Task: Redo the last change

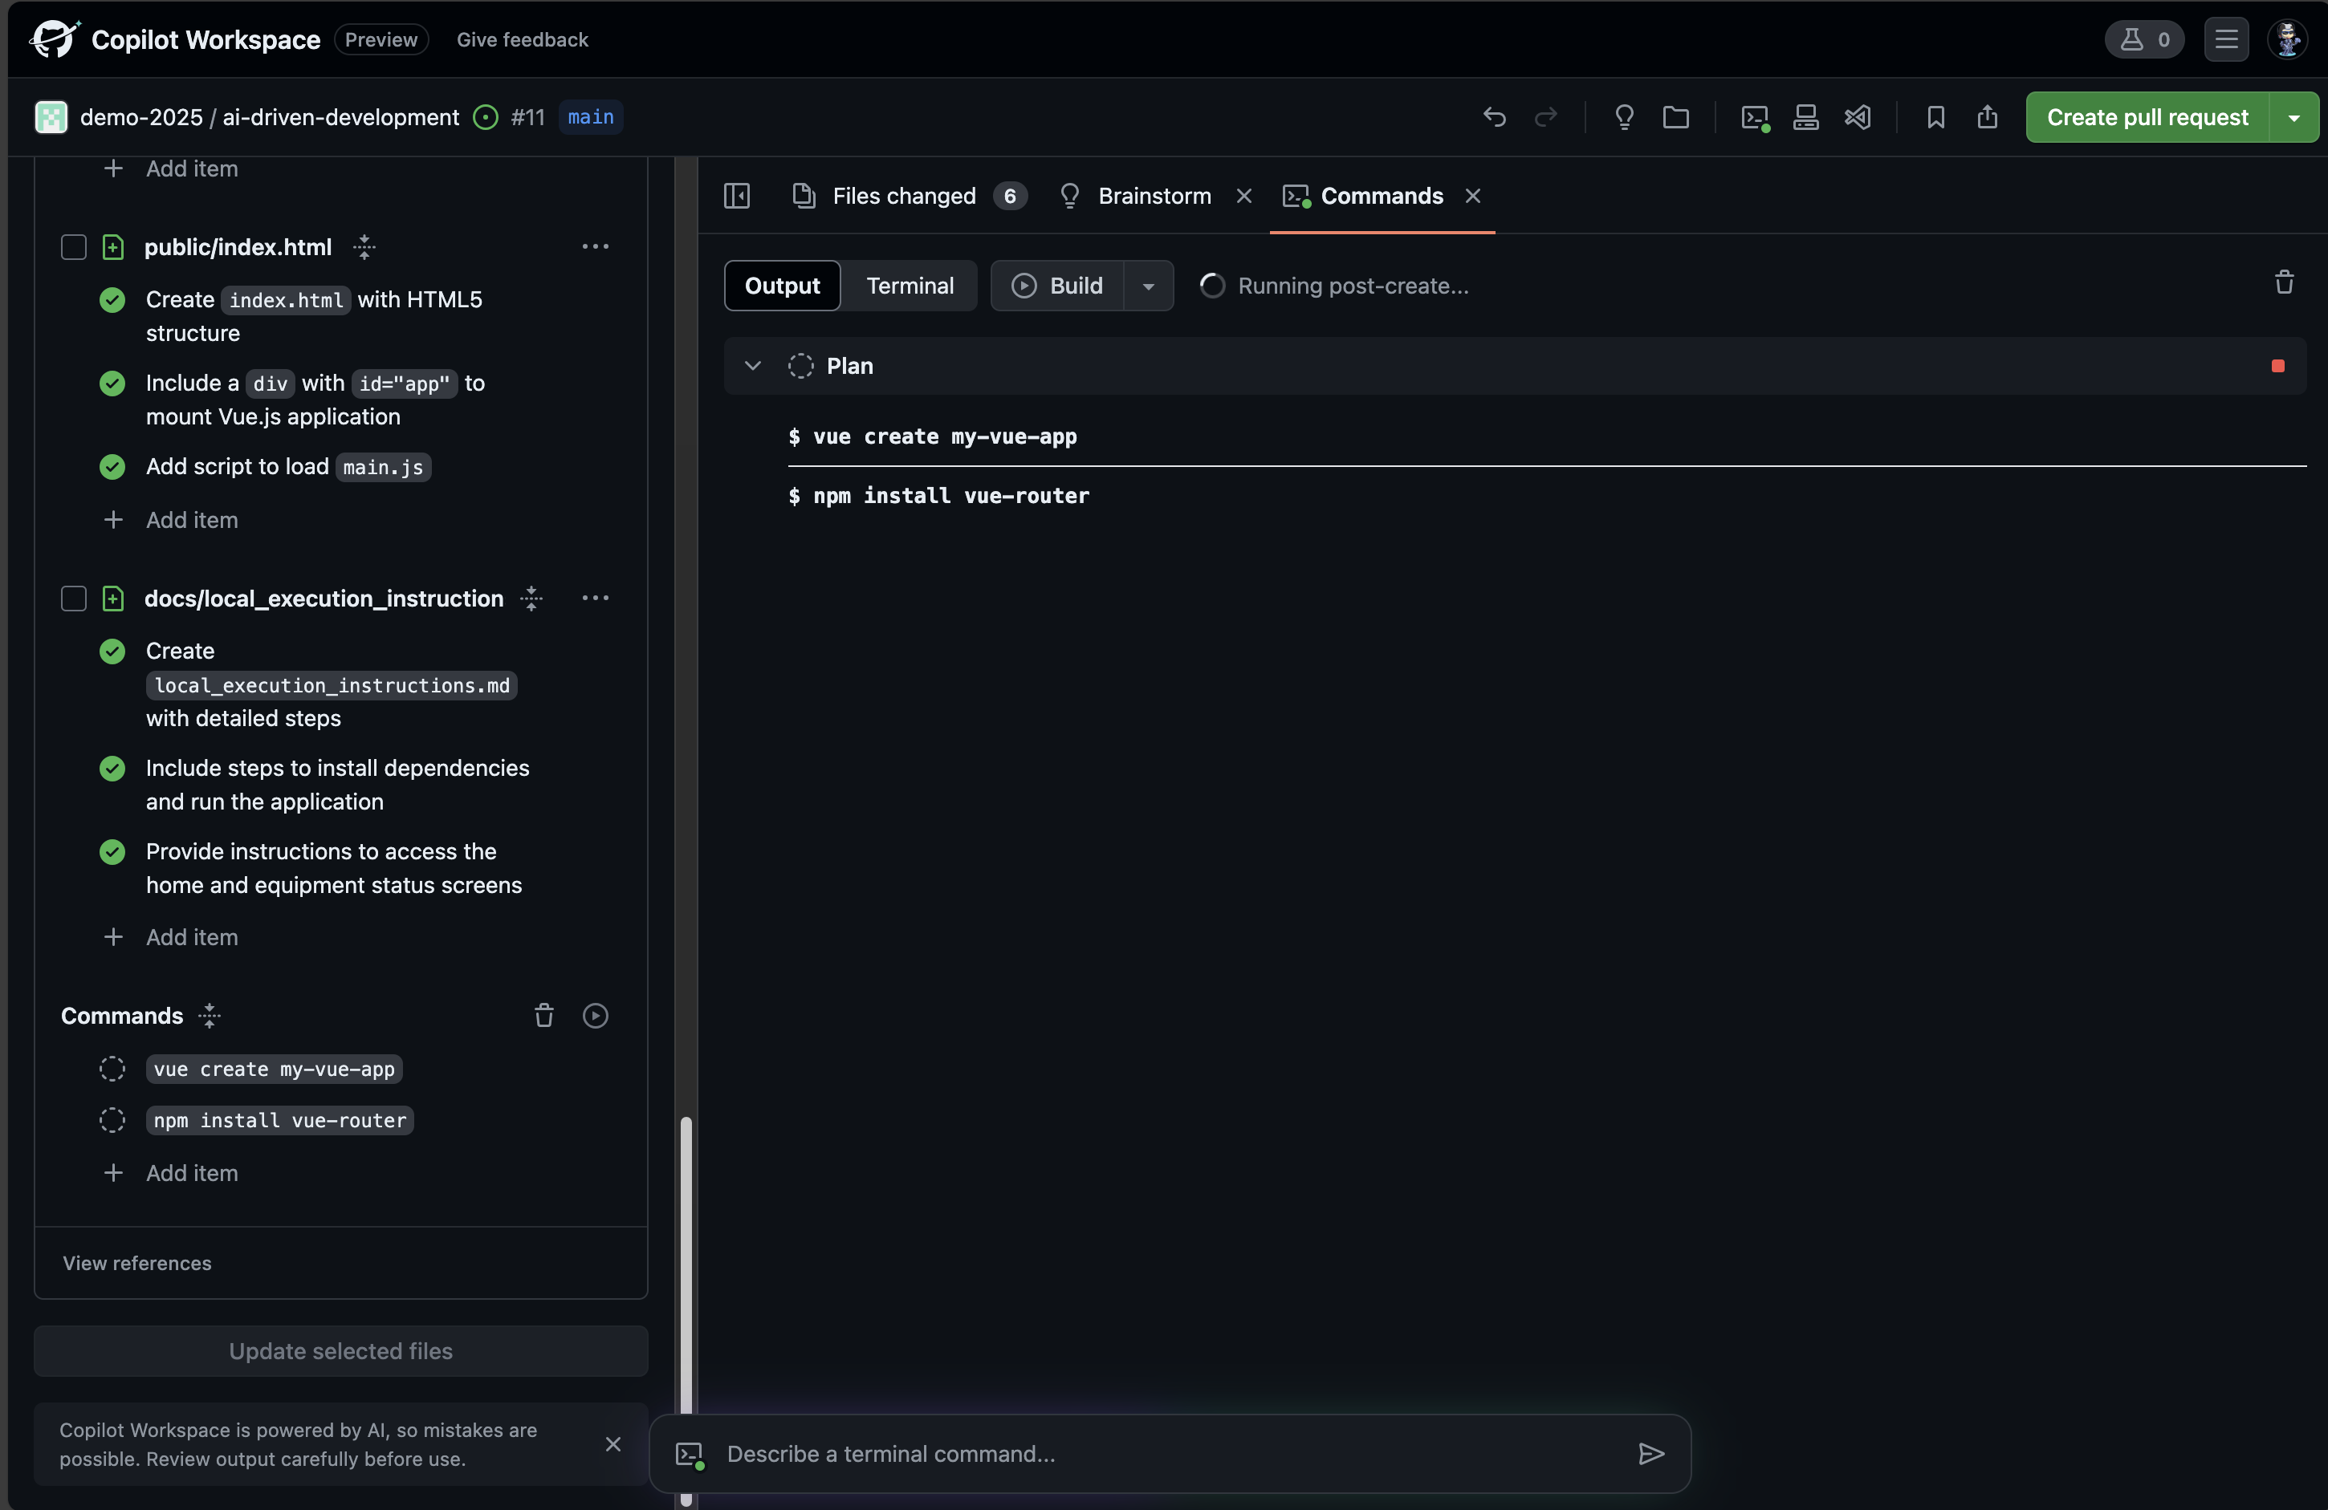Action: [1545, 117]
